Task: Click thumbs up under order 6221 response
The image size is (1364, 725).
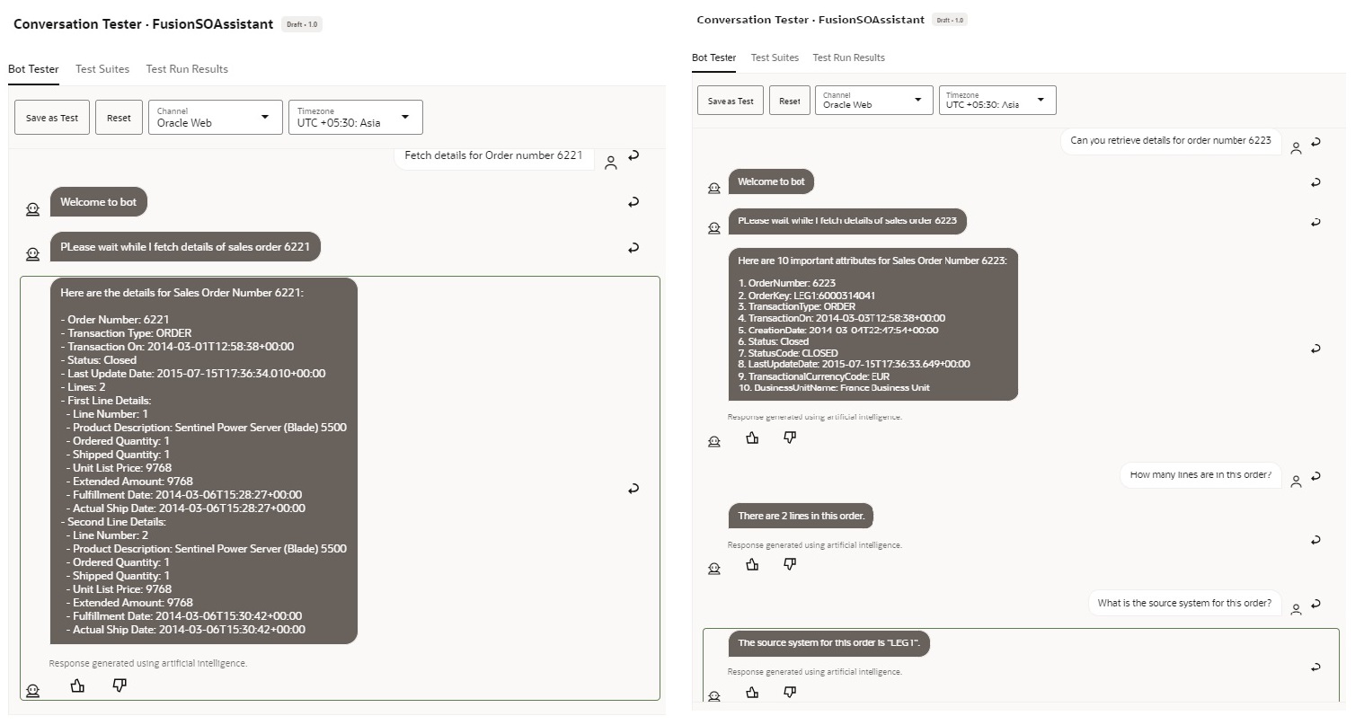Action: tap(77, 685)
